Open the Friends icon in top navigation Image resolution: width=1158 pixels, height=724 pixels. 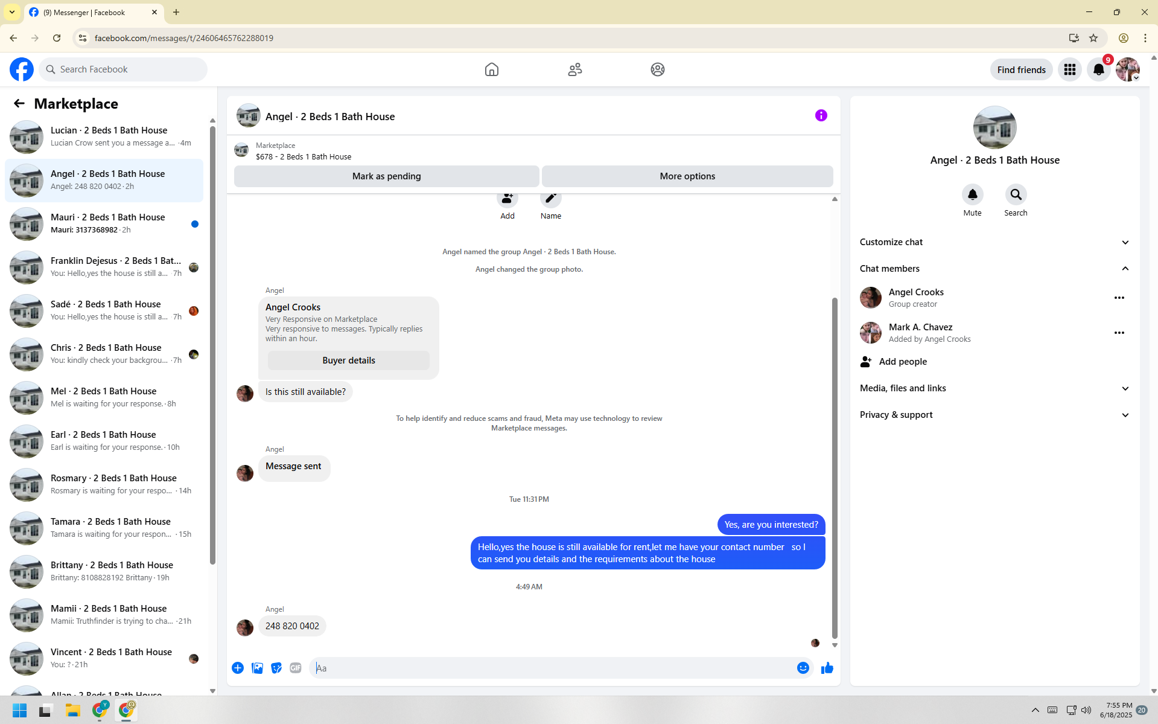coord(575,69)
